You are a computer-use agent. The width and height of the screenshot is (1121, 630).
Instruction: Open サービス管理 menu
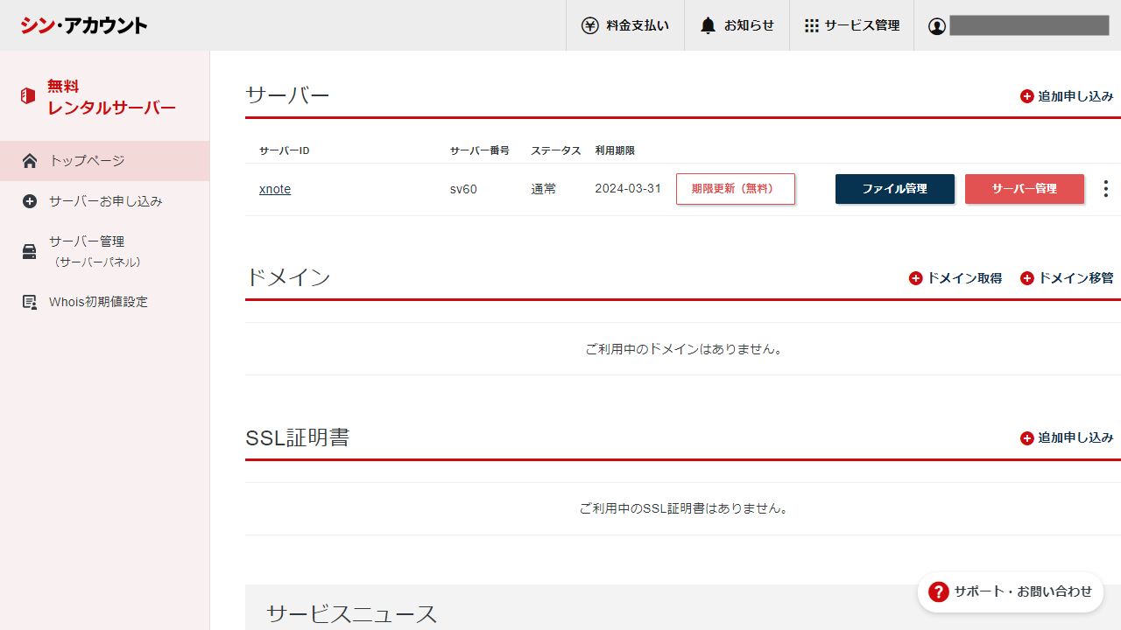(852, 25)
